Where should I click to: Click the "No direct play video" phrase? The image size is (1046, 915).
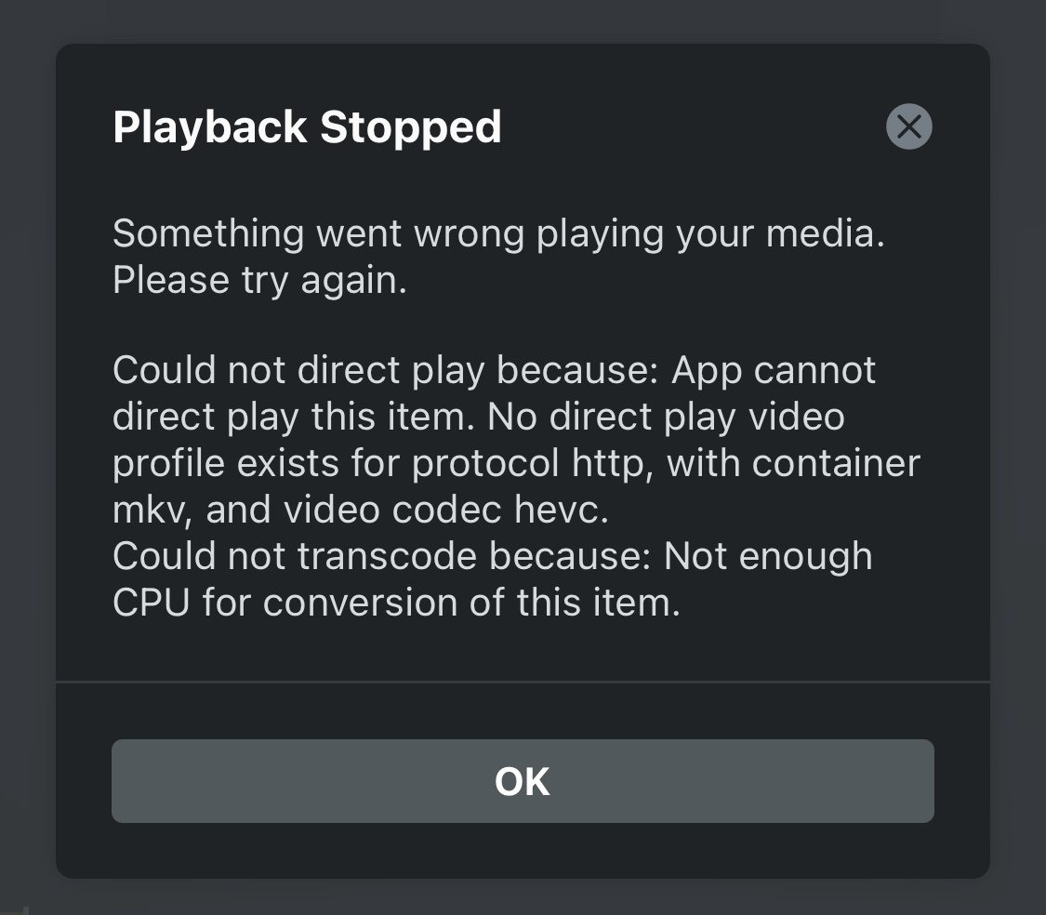pyautogui.click(x=666, y=418)
